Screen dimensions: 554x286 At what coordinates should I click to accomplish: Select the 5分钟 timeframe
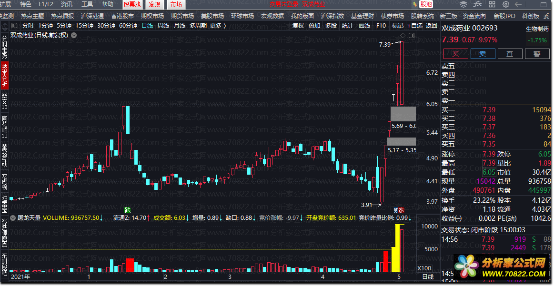[64, 26]
